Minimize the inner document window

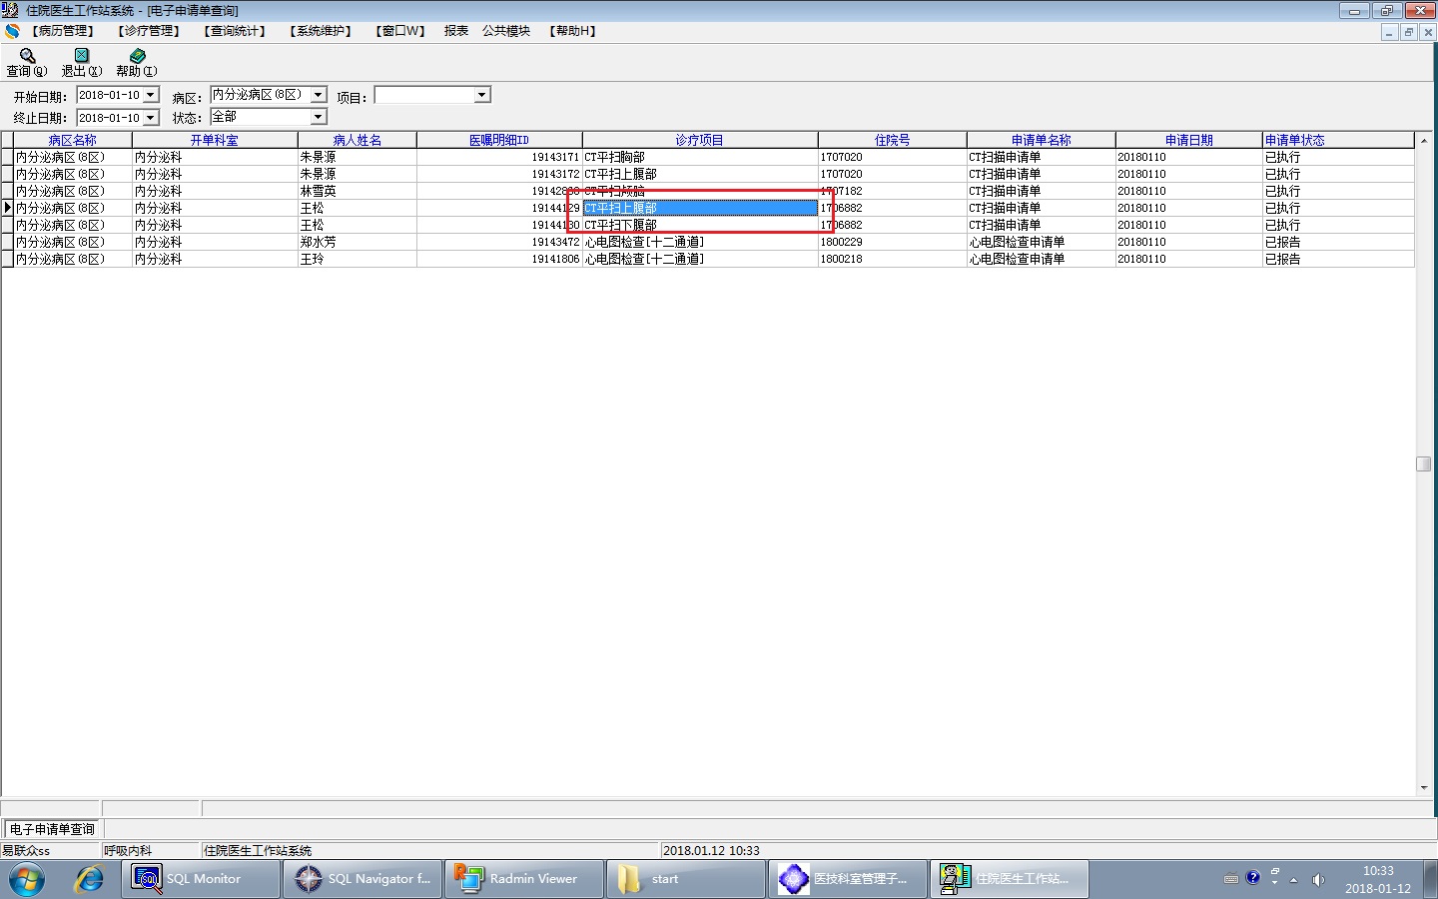tap(1389, 32)
